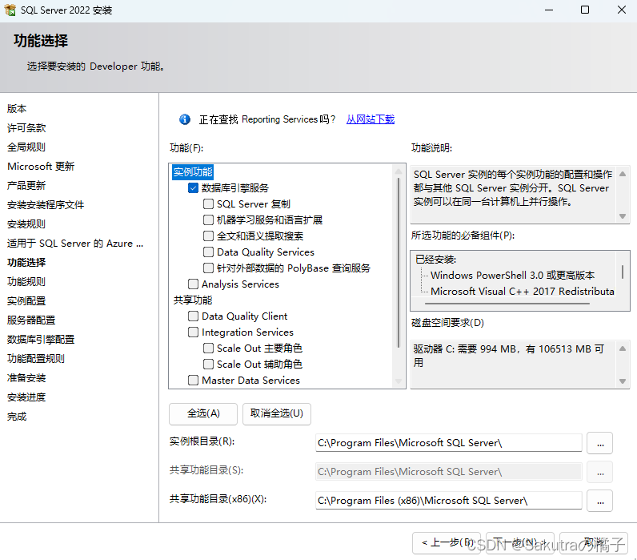Select 安装安装程序文件 in the sidebar
The height and width of the screenshot is (560, 637).
click(x=46, y=204)
